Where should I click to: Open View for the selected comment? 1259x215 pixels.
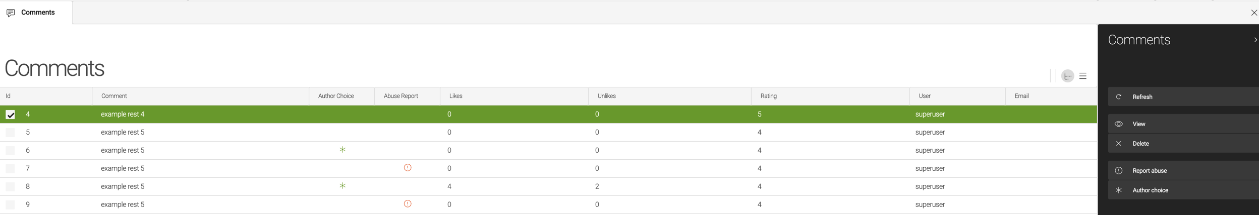pos(1138,124)
